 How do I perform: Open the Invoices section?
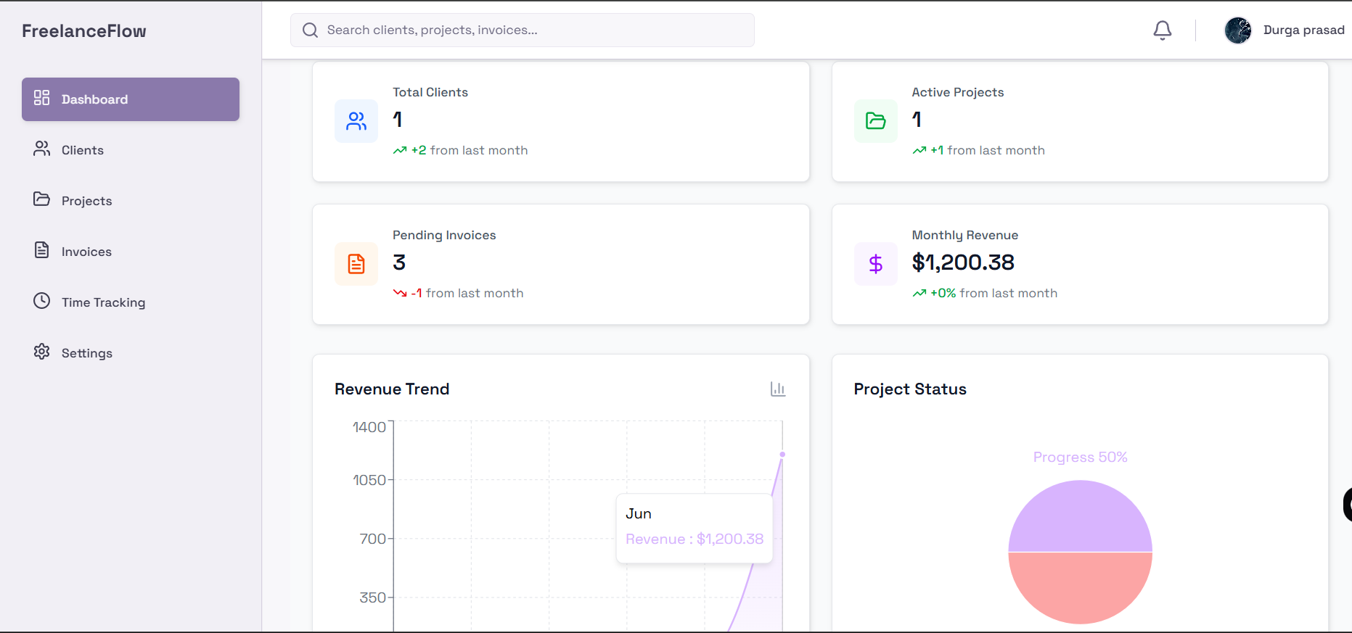(86, 252)
